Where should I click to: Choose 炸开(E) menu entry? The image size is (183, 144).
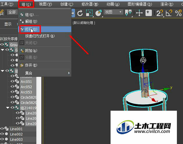click(45, 65)
